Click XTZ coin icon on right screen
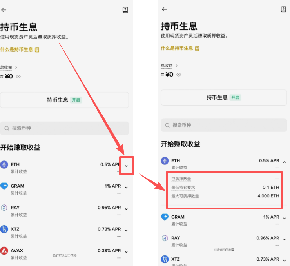Screen dimensions: 290x266 coord(165,259)
